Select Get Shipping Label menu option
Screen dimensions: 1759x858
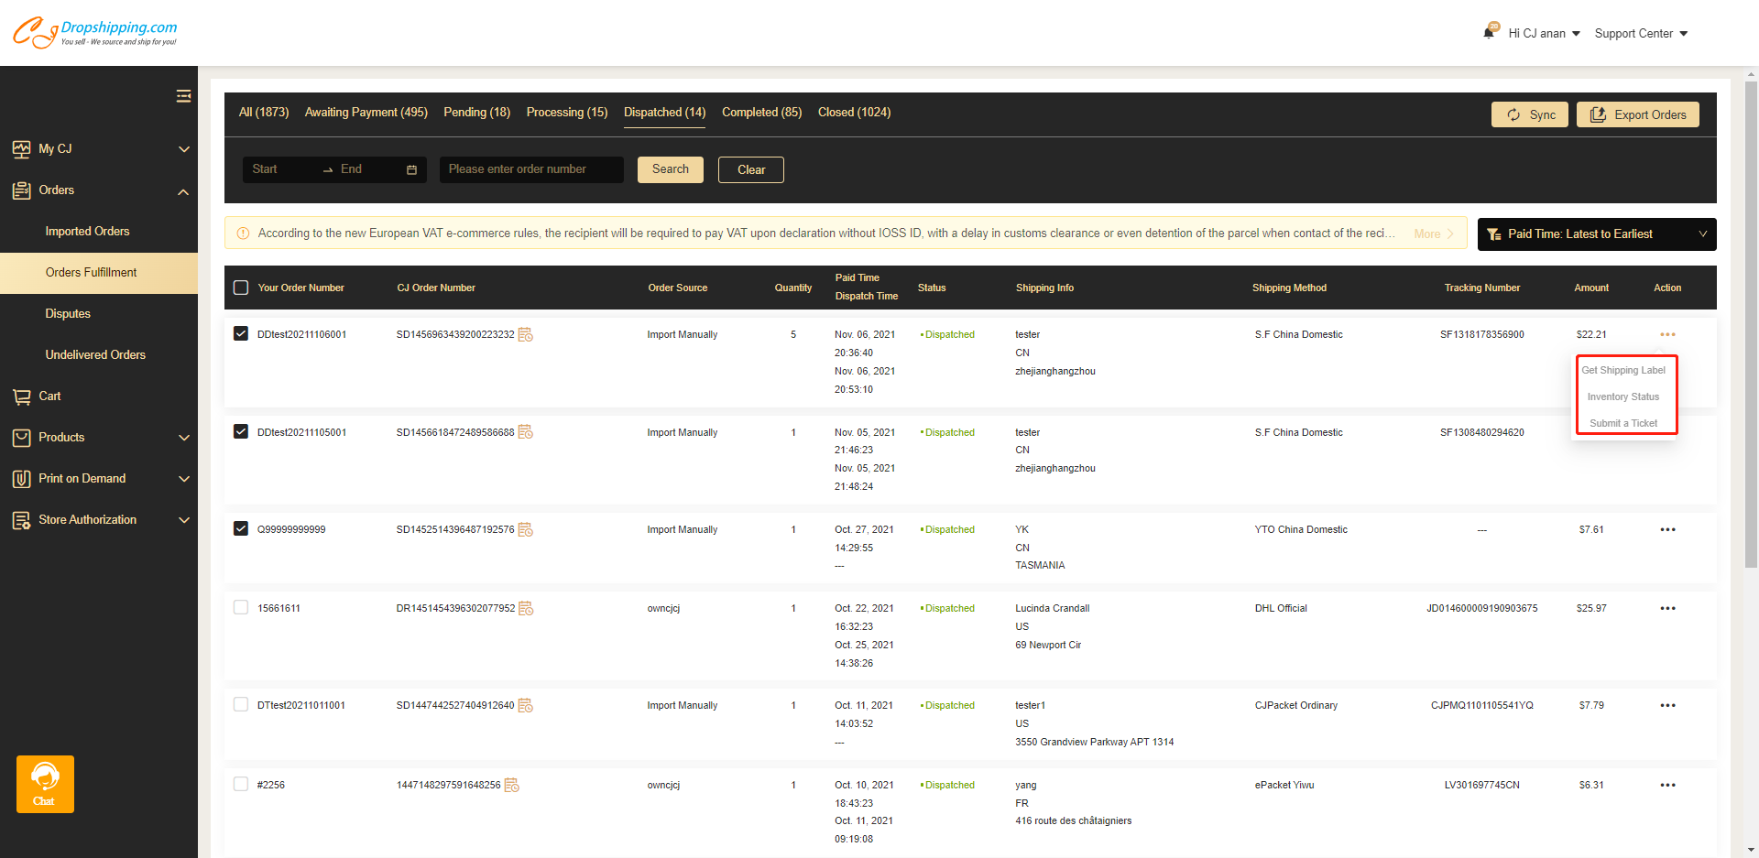[1623, 371]
